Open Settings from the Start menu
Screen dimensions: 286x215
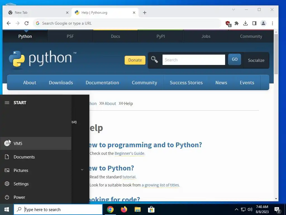(36, 184)
